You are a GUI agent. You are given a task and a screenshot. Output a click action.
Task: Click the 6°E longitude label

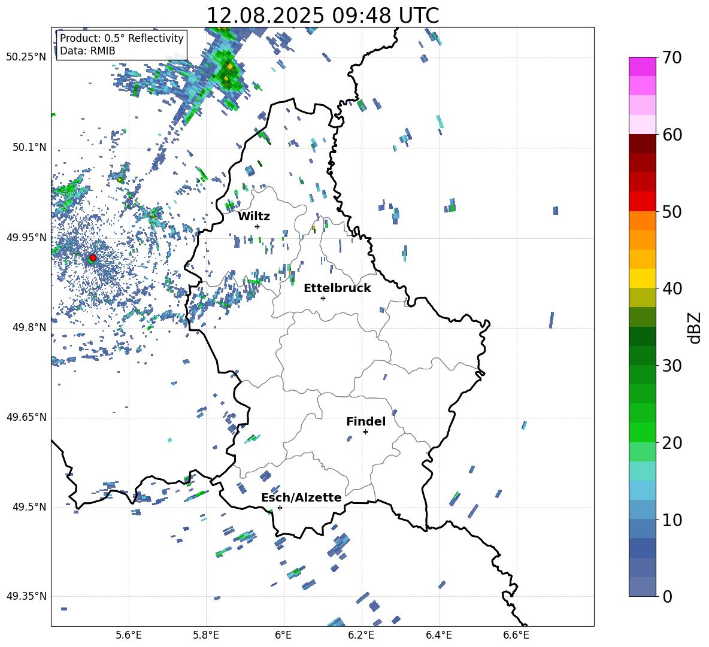[x=283, y=635]
